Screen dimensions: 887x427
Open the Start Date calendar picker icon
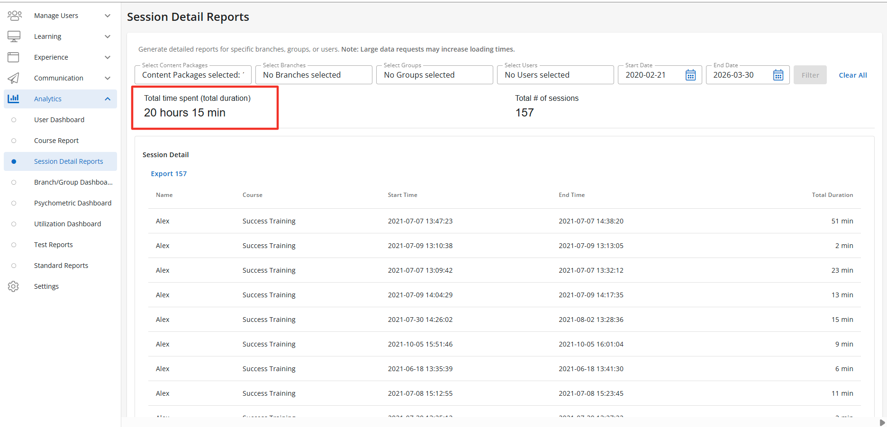[x=690, y=75]
